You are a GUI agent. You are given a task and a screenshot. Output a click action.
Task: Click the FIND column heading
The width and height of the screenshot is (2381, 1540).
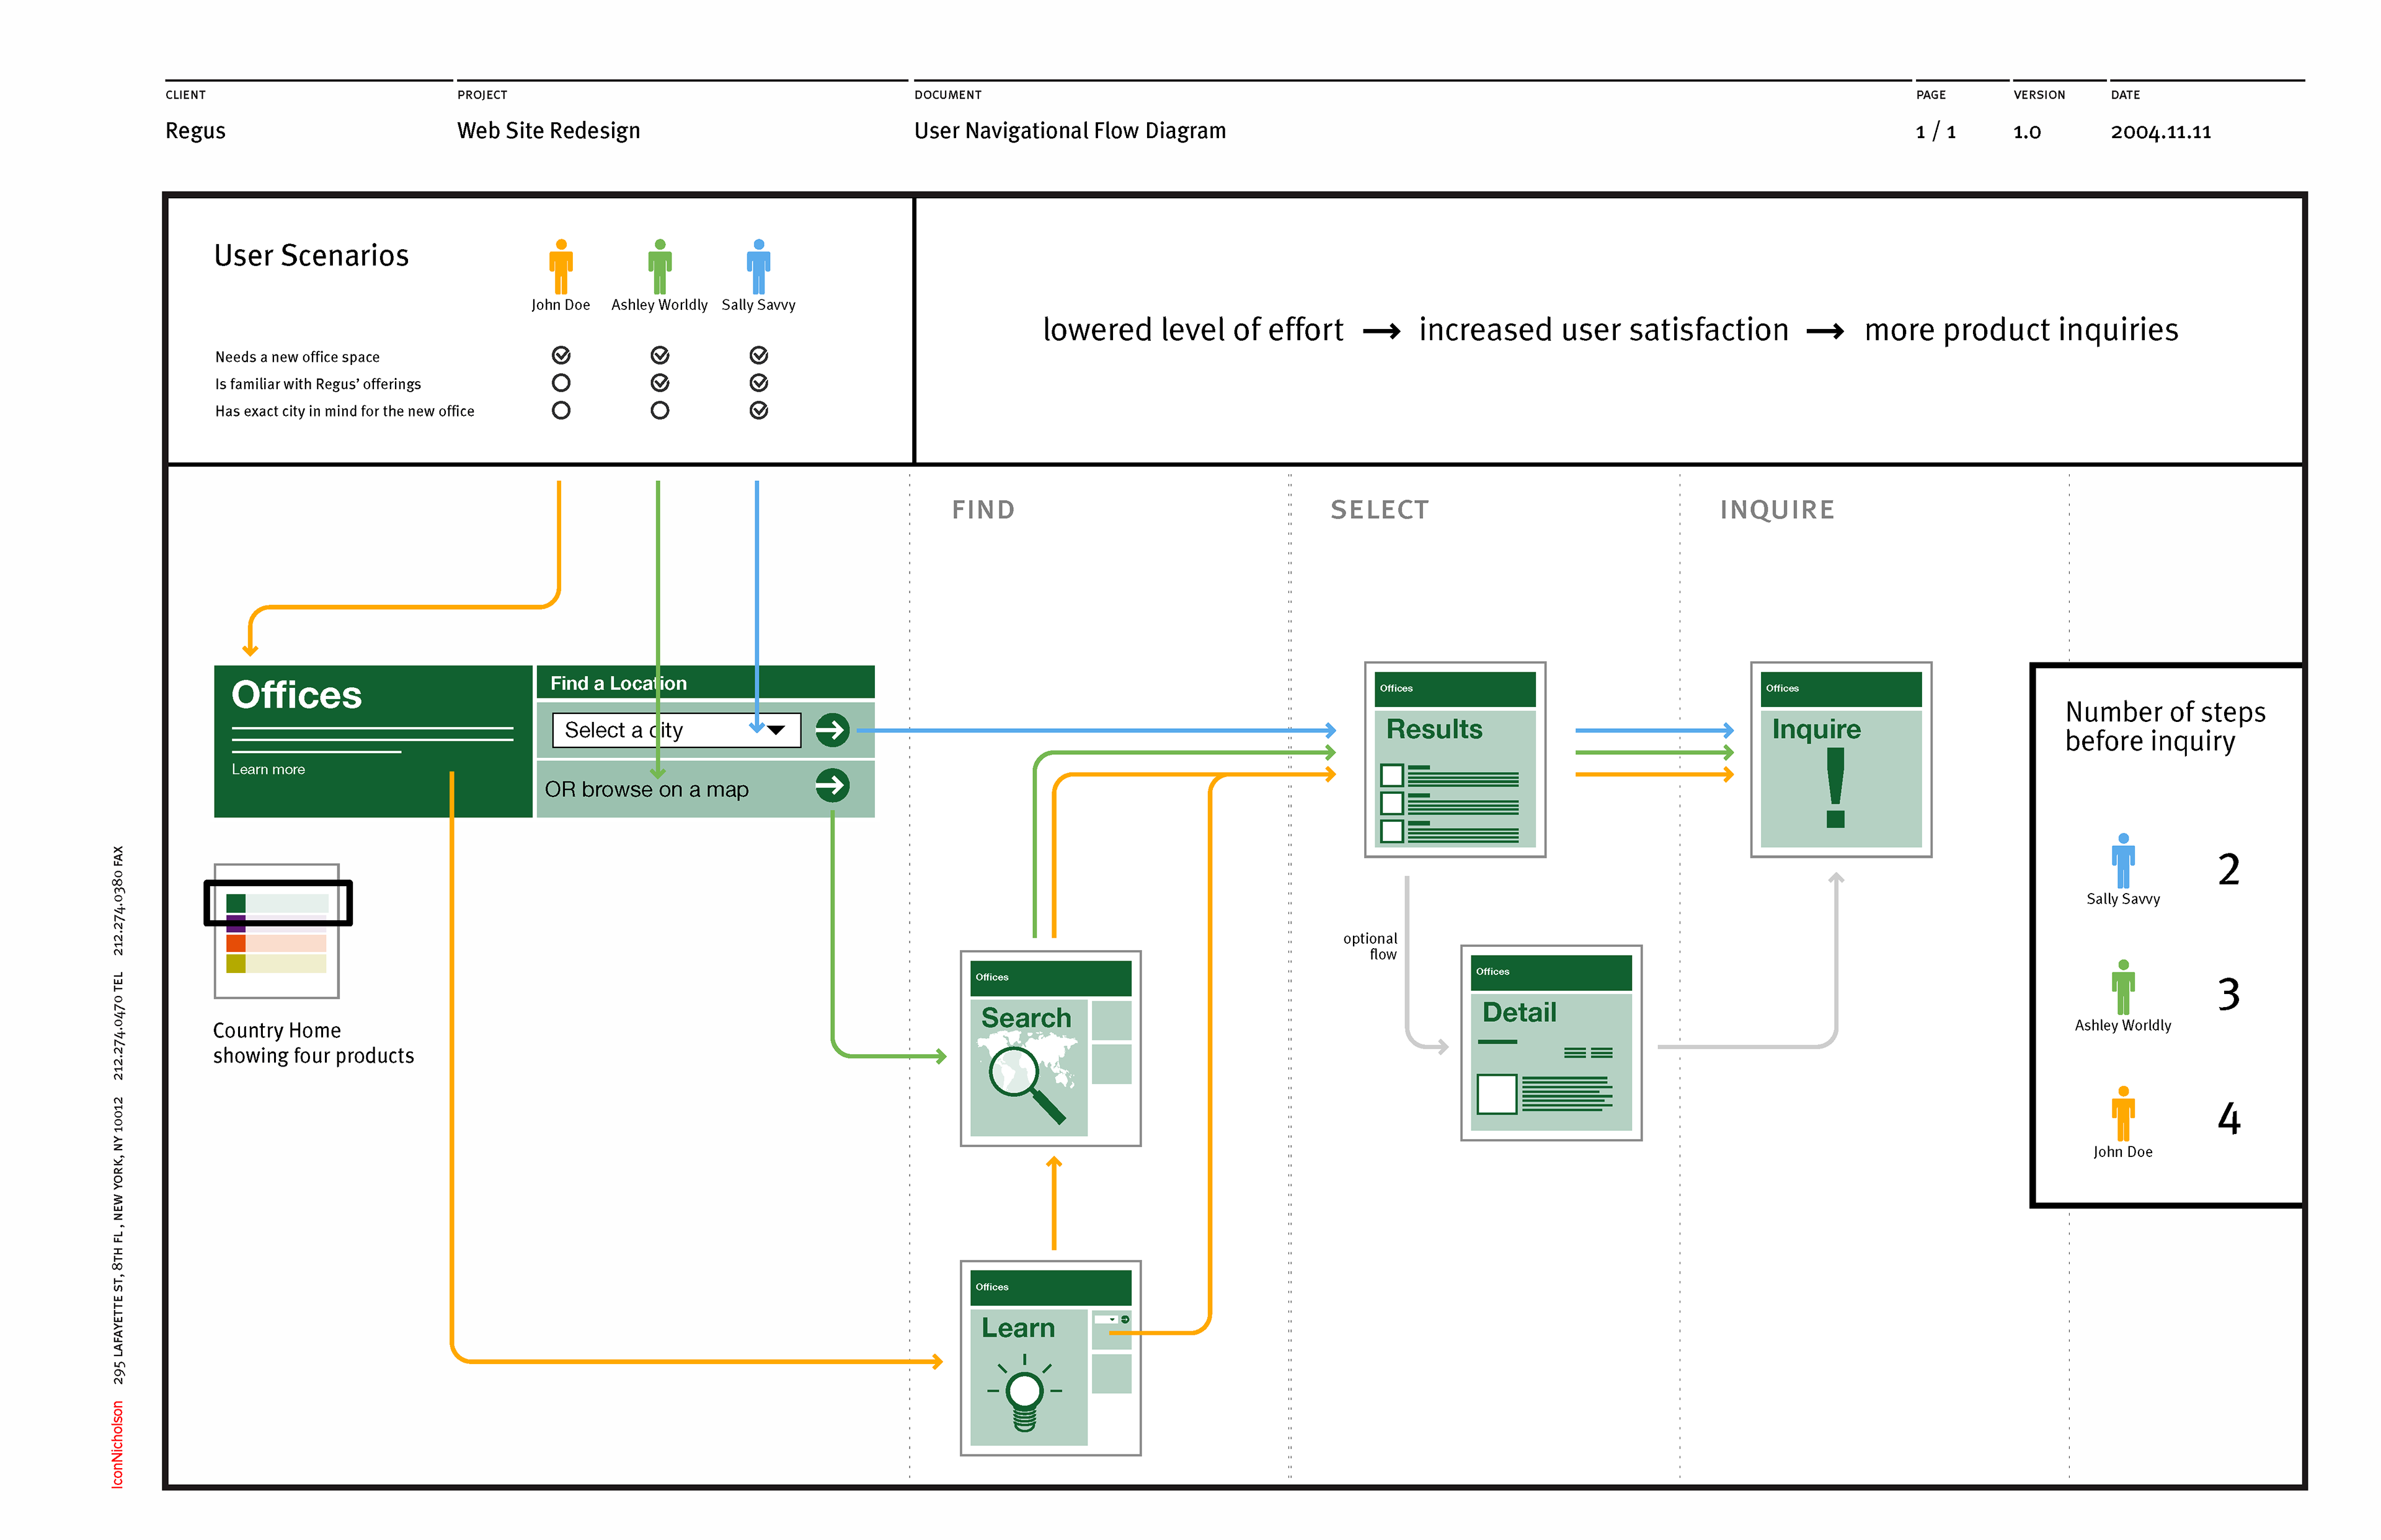point(982,510)
